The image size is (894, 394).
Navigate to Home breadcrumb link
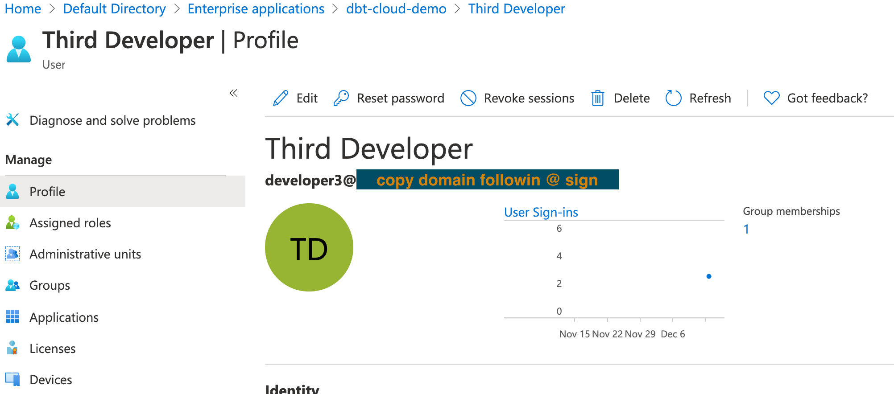coord(23,9)
